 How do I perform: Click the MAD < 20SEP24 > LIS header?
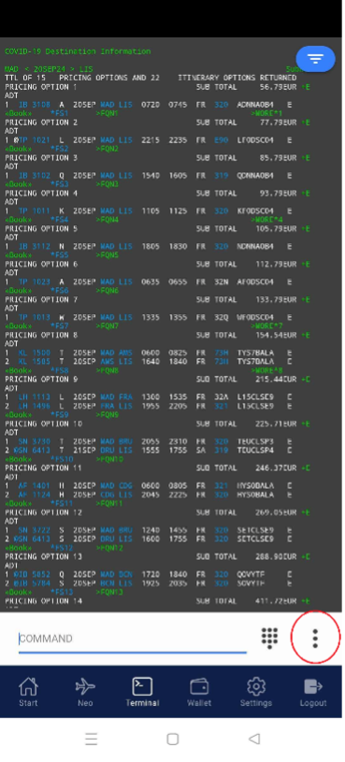coord(49,69)
